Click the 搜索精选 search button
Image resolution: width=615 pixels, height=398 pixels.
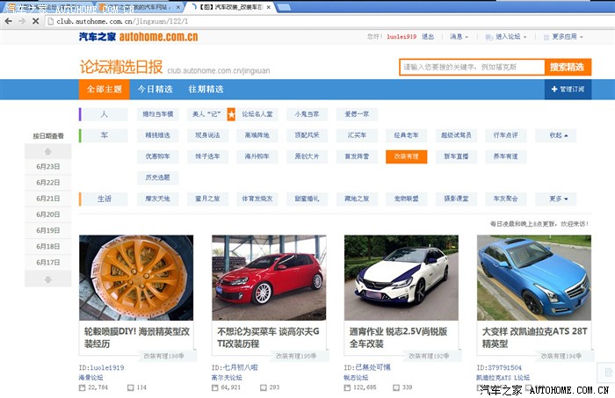566,67
